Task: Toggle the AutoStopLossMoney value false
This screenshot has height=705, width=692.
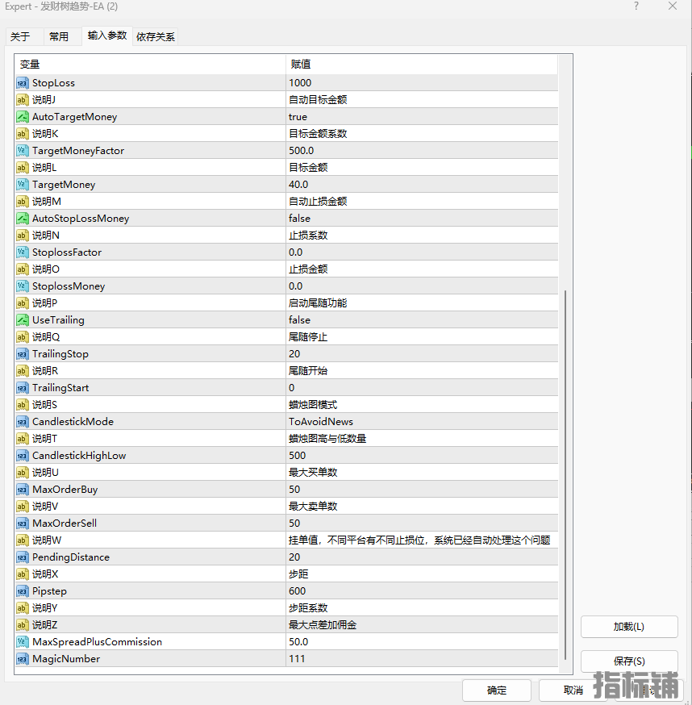Action: (422, 219)
